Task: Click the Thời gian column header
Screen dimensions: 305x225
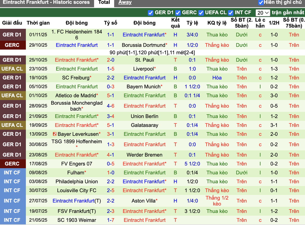Action: 38,23
